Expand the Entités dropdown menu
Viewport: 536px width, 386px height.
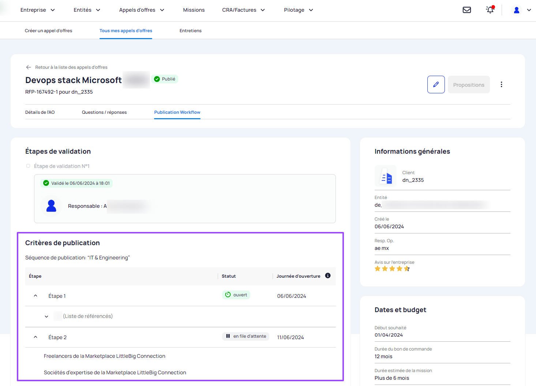87,10
